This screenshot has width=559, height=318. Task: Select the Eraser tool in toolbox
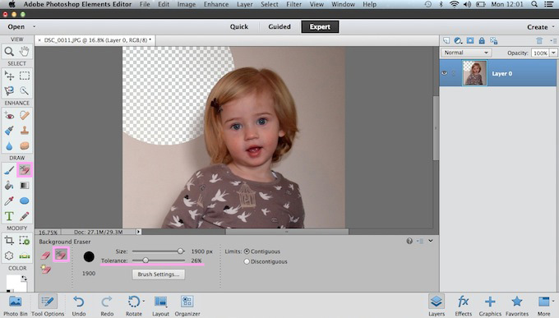tap(24, 170)
